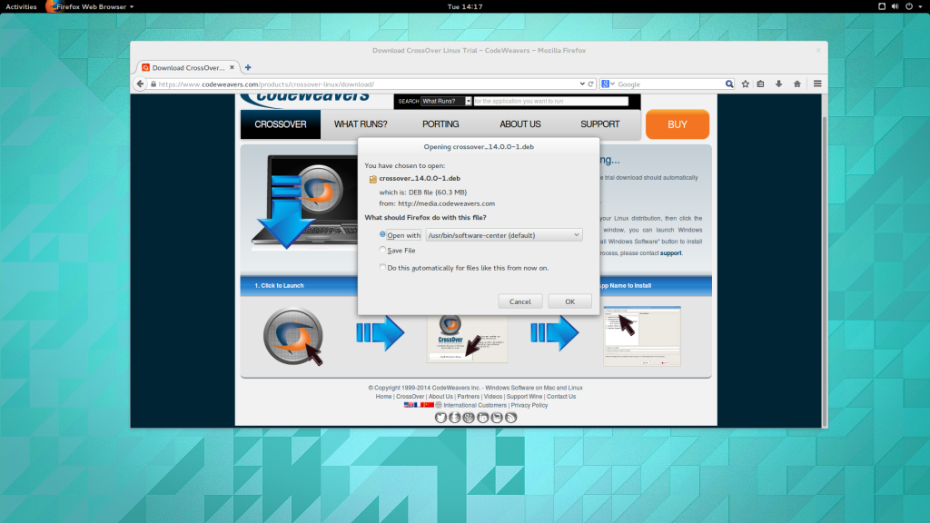Viewport: 930px width, 523px height.
Task: Open the Firefox Web Browser app menu
Action: point(90,6)
